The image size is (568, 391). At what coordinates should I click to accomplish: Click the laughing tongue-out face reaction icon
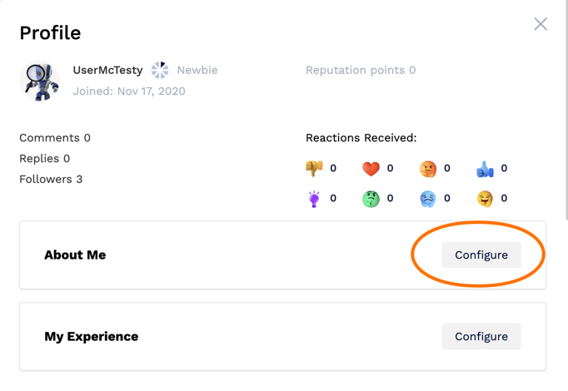click(x=485, y=199)
